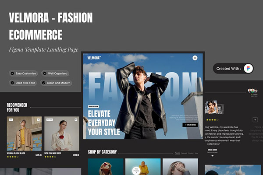Select the Relevant tab in Shop By Category
Image resolution: width=263 pixels, height=175 pixels.
tap(184, 153)
